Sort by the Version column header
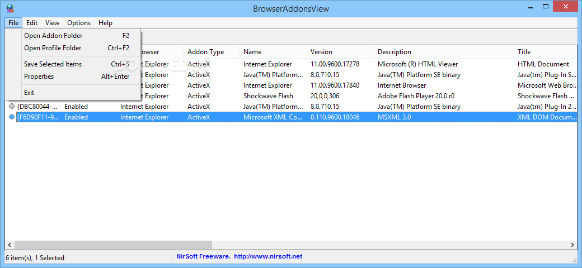582x268 pixels. click(x=341, y=52)
